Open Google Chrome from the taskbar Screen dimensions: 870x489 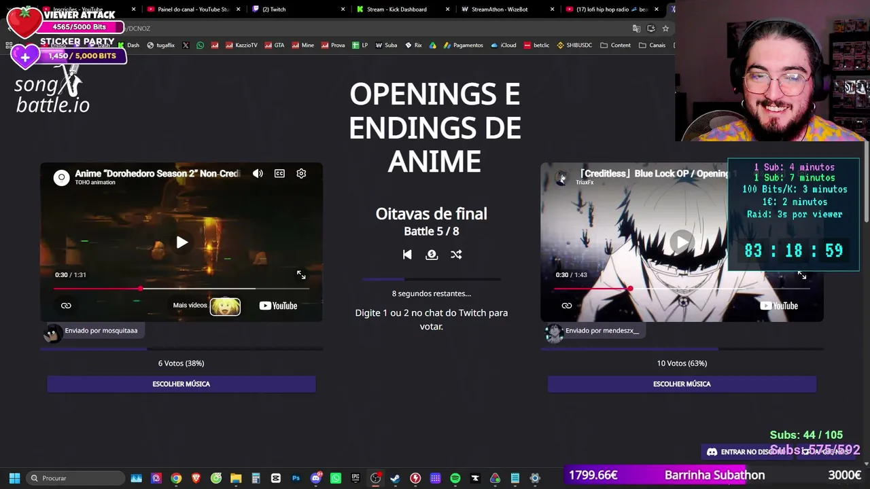(176, 478)
